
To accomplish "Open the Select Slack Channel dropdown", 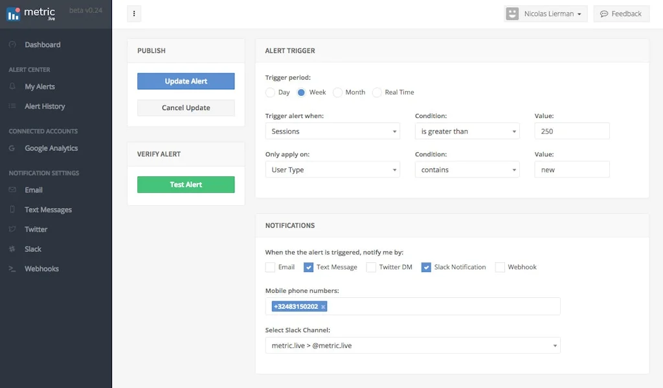I will [412, 346].
